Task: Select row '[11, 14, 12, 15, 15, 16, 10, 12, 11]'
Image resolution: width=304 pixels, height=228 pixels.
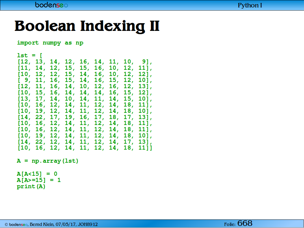Action: (x=85, y=68)
